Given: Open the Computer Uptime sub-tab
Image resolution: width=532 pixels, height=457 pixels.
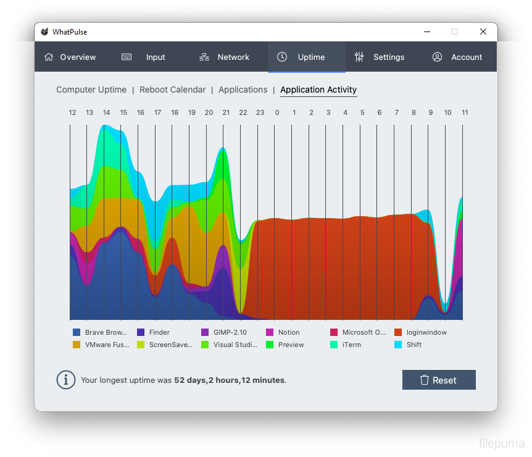Looking at the screenshot, I should click(91, 90).
